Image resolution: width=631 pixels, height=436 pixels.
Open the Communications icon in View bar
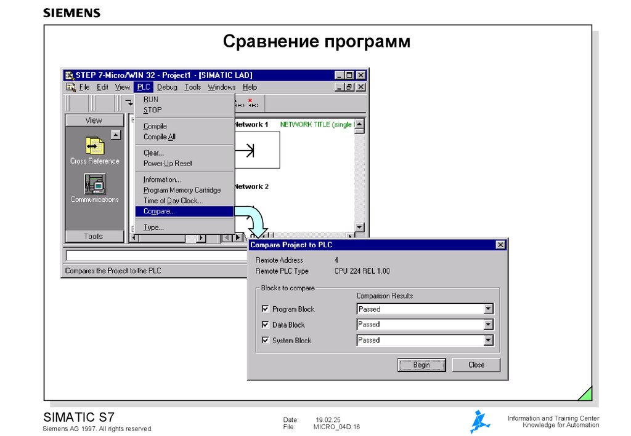point(95,184)
